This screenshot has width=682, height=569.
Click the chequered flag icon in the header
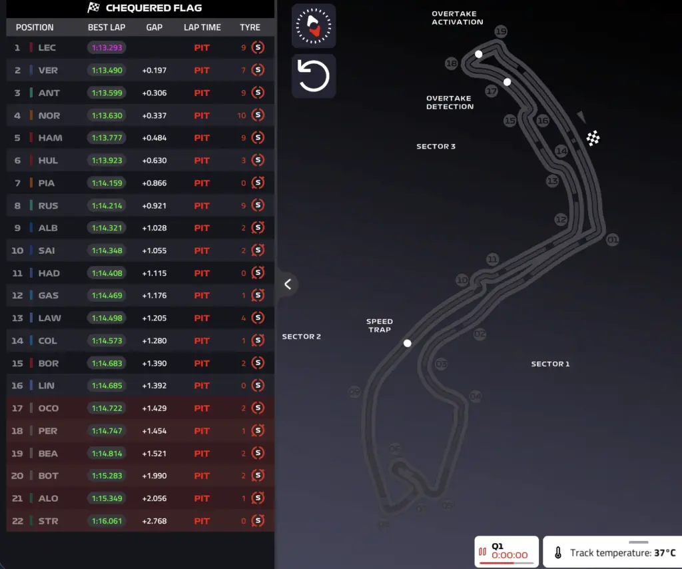click(93, 7)
